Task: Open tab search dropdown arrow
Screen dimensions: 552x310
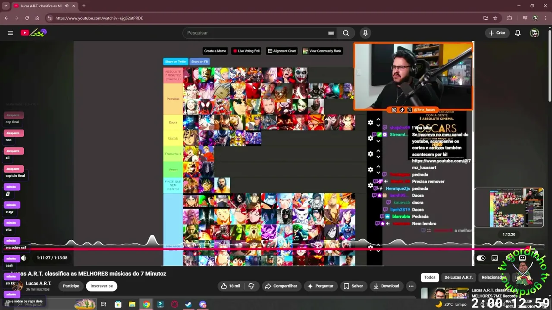Action: tap(6, 6)
